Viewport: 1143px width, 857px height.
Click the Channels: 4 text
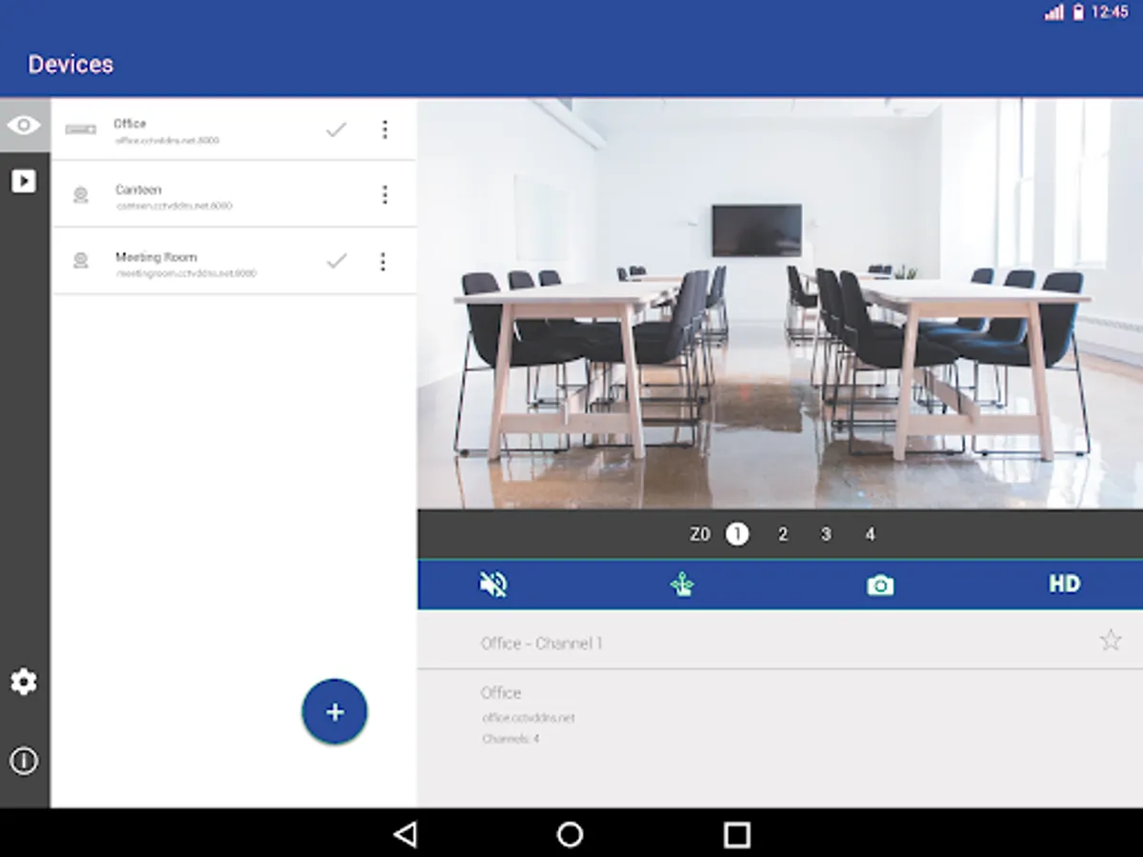pos(511,739)
